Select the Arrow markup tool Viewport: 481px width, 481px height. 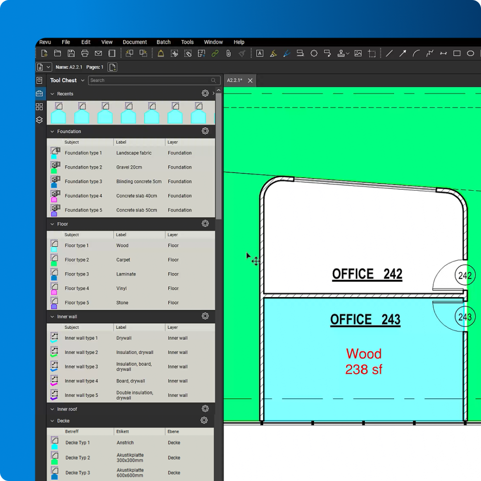coord(403,53)
